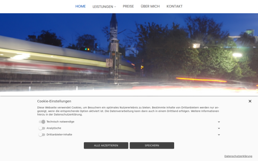Click the Speichern button
The width and height of the screenshot is (258, 161).
point(152,146)
